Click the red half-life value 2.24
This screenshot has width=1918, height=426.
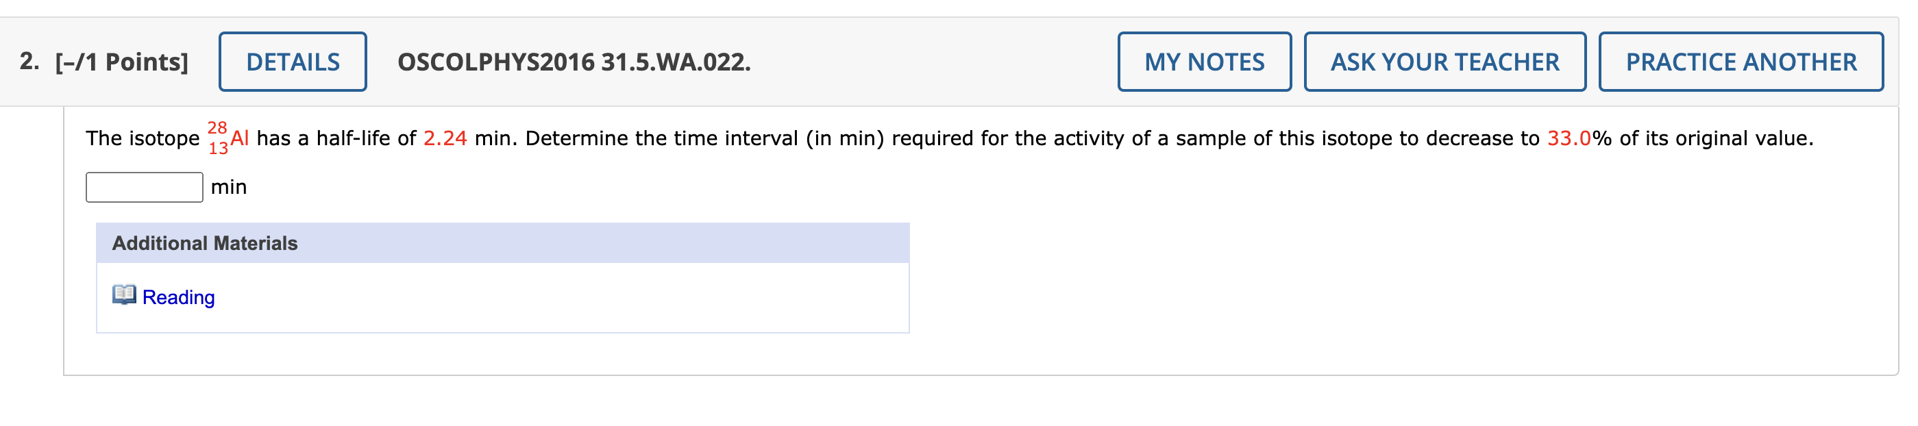pyautogui.click(x=444, y=137)
